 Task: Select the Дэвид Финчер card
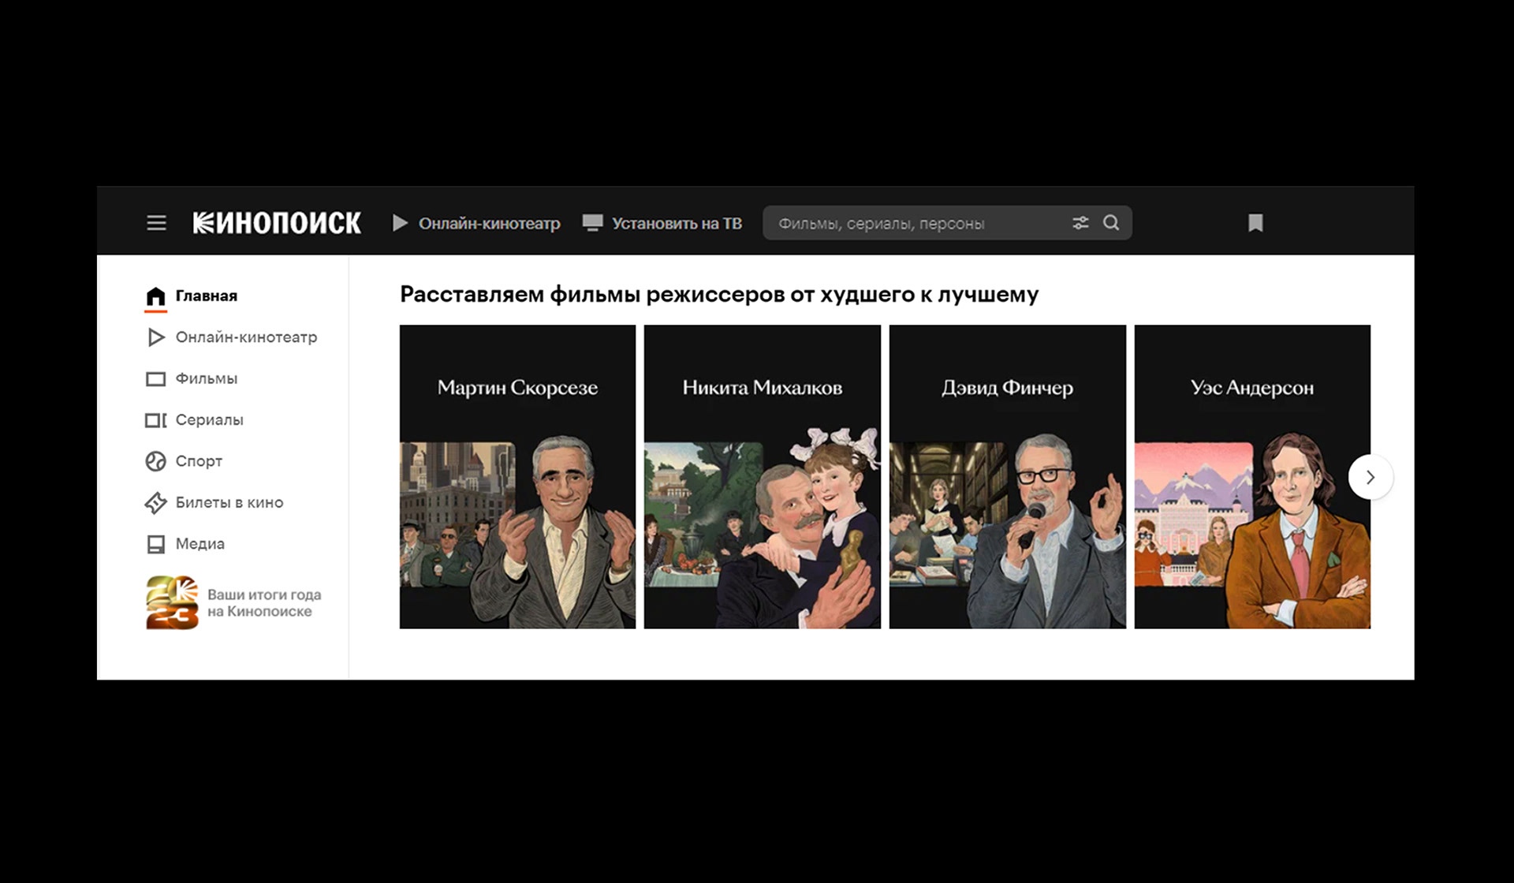click(x=1007, y=476)
